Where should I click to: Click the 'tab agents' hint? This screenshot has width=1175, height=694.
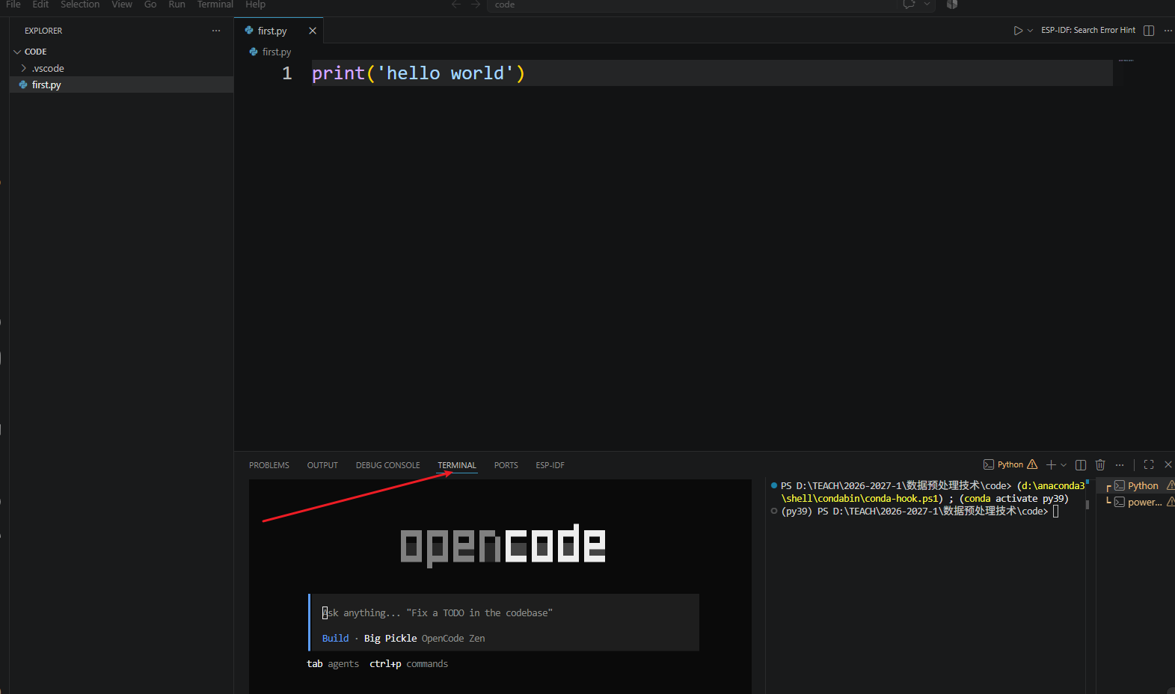333,663
